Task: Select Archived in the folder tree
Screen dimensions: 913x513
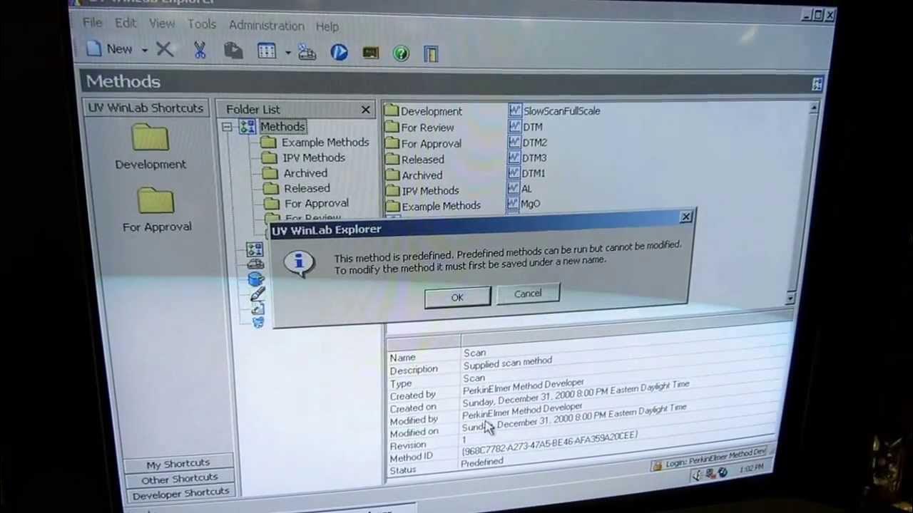Action: (305, 173)
